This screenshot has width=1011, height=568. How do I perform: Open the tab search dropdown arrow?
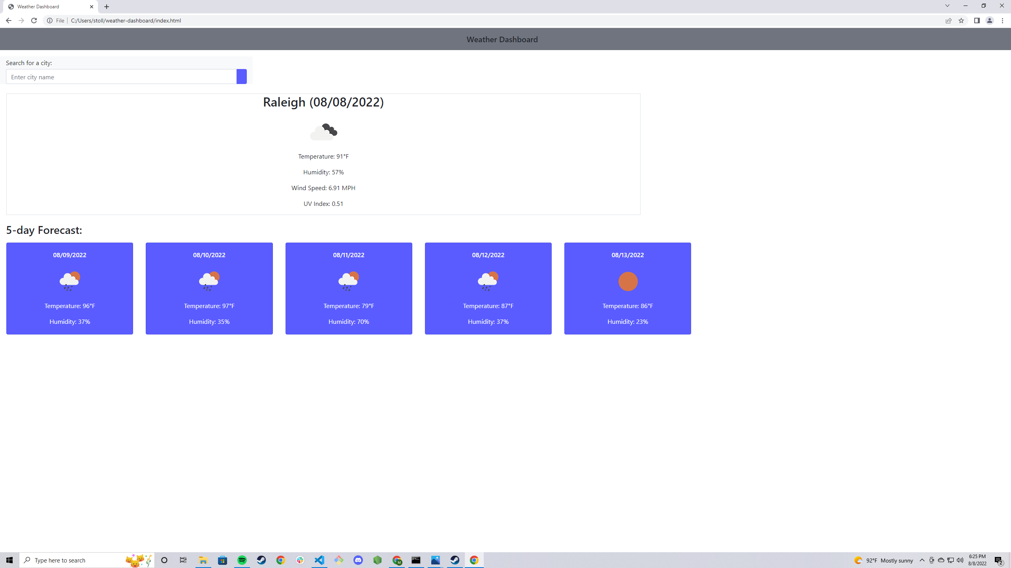click(947, 6)
